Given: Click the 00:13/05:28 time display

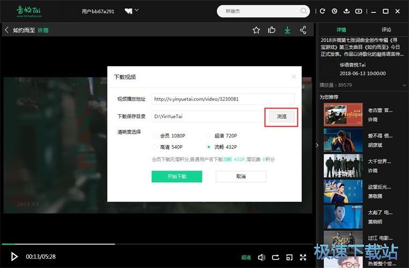Looking at the screenshot, I should (x=41, y=257).
